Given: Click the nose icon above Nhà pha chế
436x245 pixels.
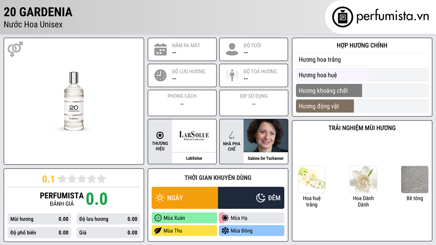Looking at the screenshot, I should coord(231,135).
